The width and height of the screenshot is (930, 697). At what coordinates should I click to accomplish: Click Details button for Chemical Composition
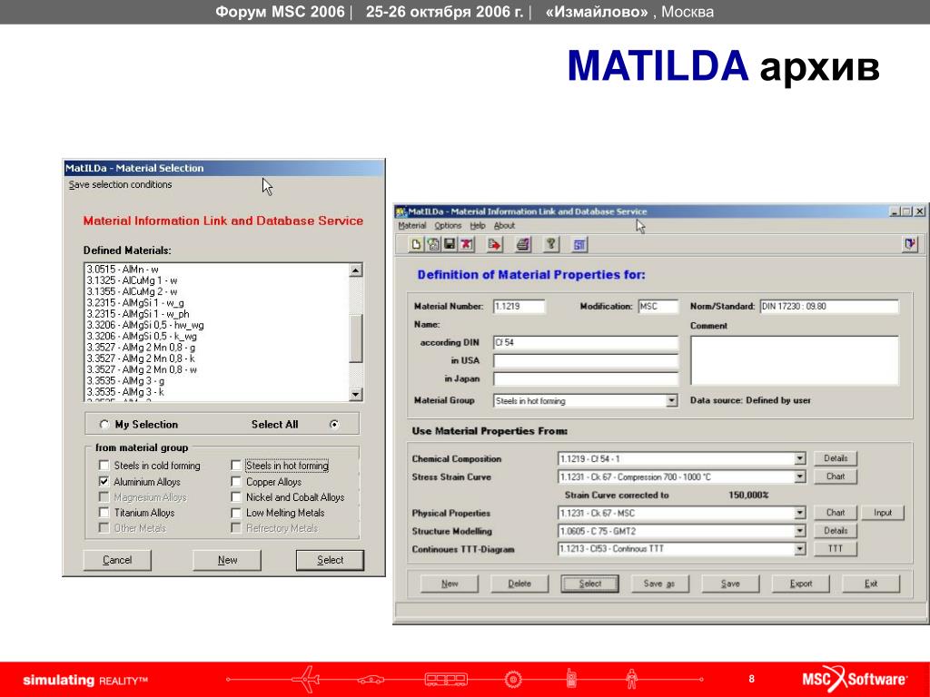click(836, 458)
